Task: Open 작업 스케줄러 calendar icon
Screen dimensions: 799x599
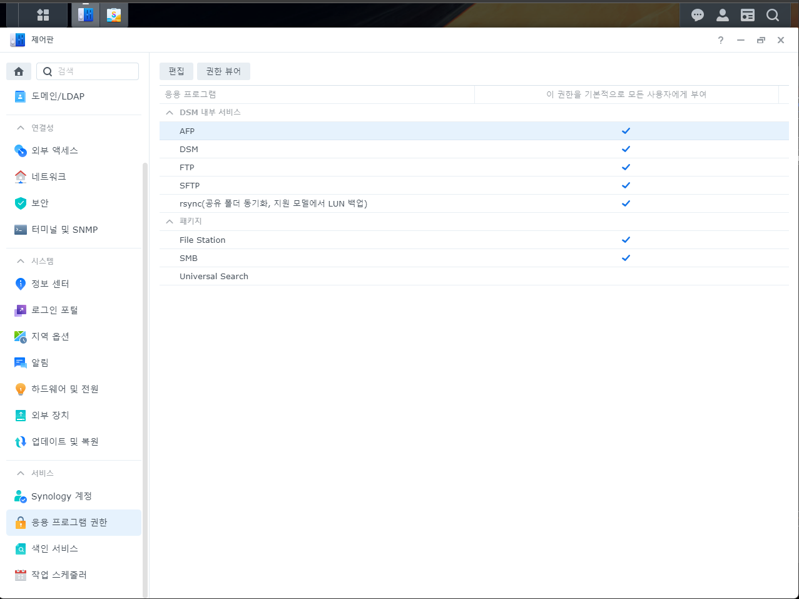Action: coord(21,575)
